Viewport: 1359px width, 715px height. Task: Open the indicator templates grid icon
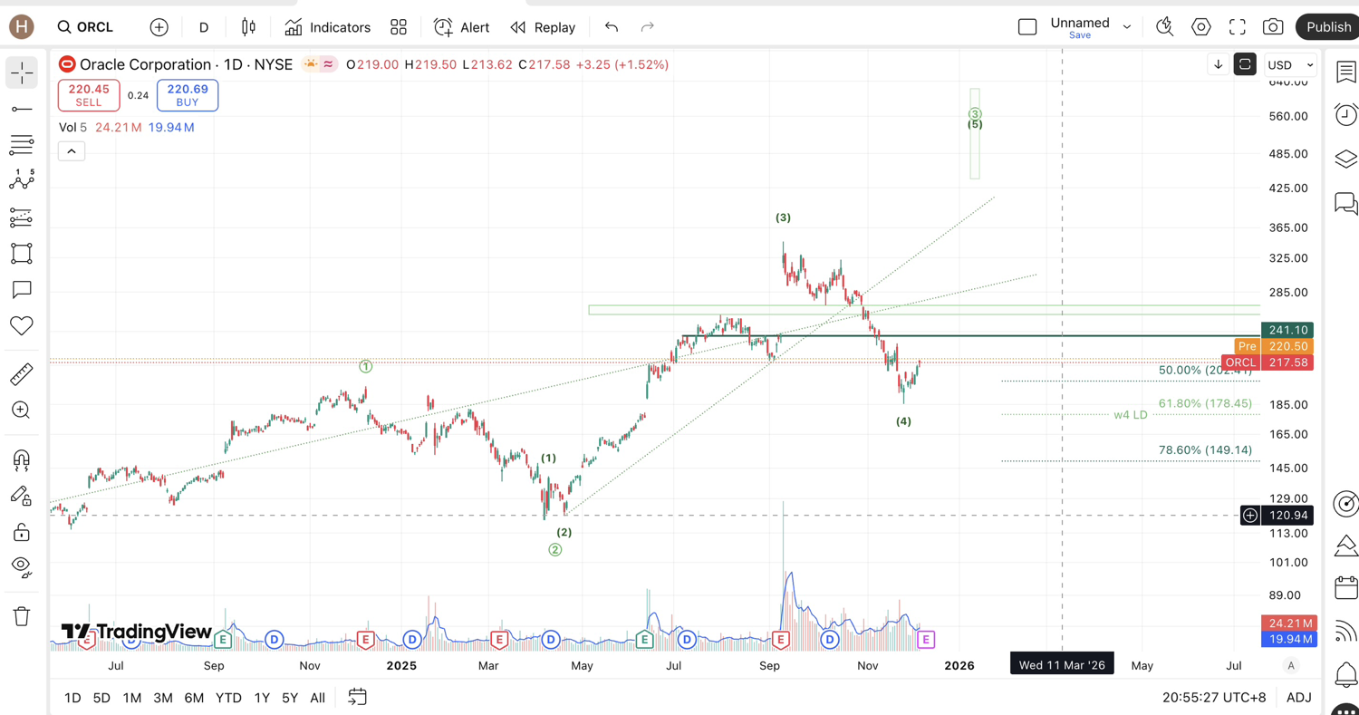coord(399,27)
